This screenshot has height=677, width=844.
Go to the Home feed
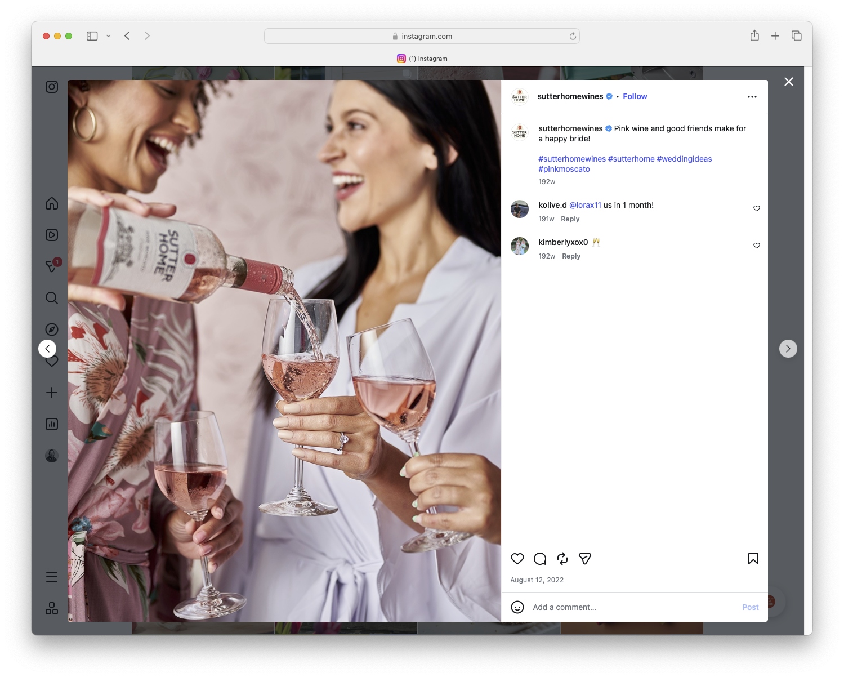tap(51, 203)
